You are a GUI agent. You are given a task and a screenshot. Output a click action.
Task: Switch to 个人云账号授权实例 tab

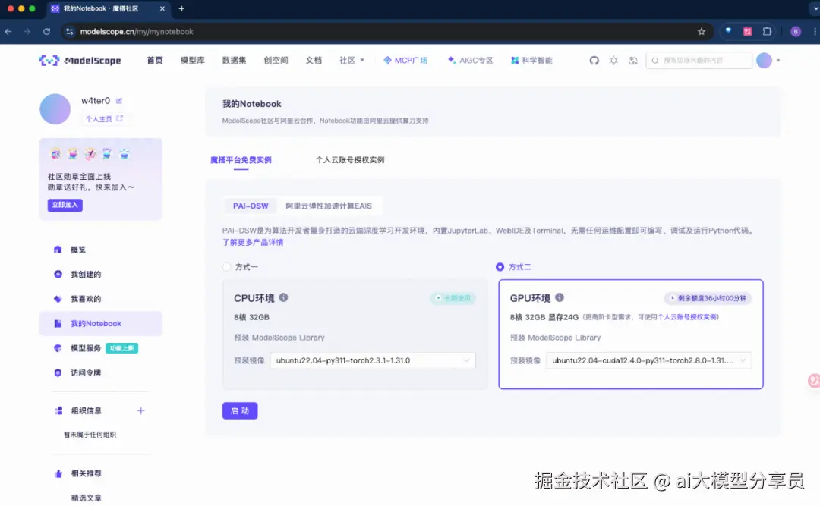pos(350,160)
